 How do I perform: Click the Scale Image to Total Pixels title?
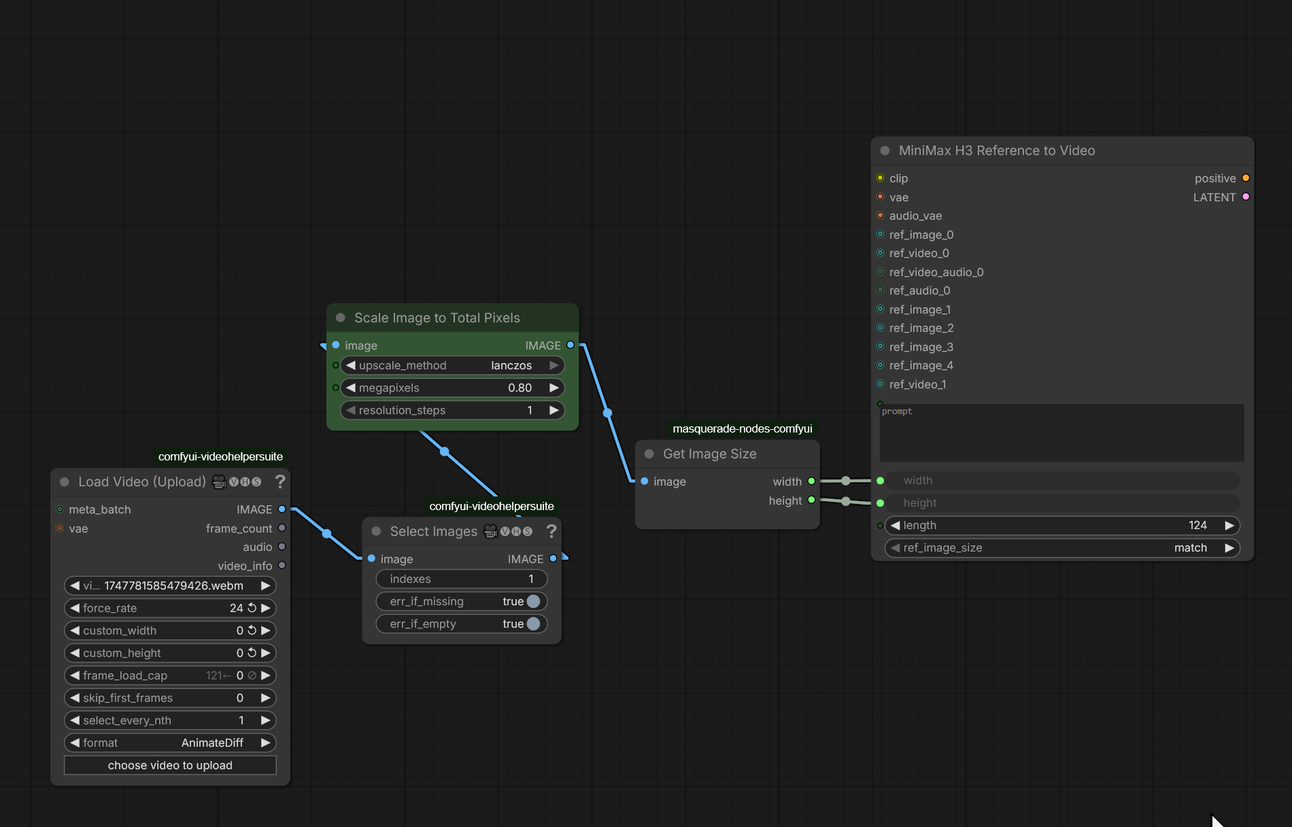tap(437, 318)
